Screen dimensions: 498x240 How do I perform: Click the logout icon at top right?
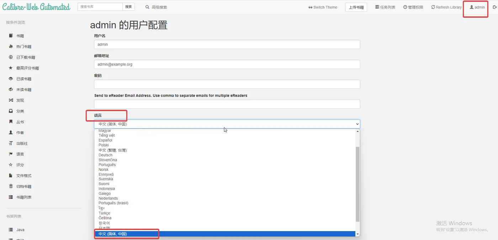coord(494,7)
